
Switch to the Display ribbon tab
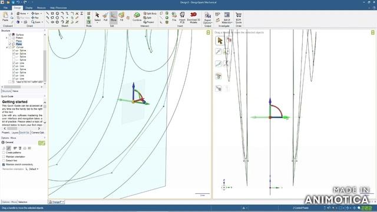tap(29, 8)
